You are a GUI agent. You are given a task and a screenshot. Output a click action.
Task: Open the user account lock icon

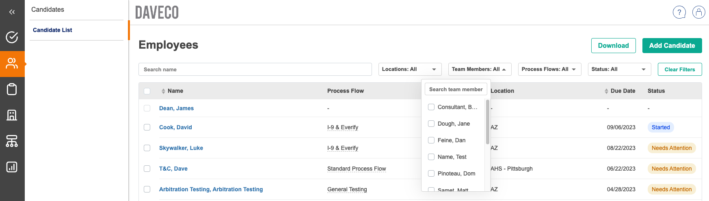click(698, 12)
